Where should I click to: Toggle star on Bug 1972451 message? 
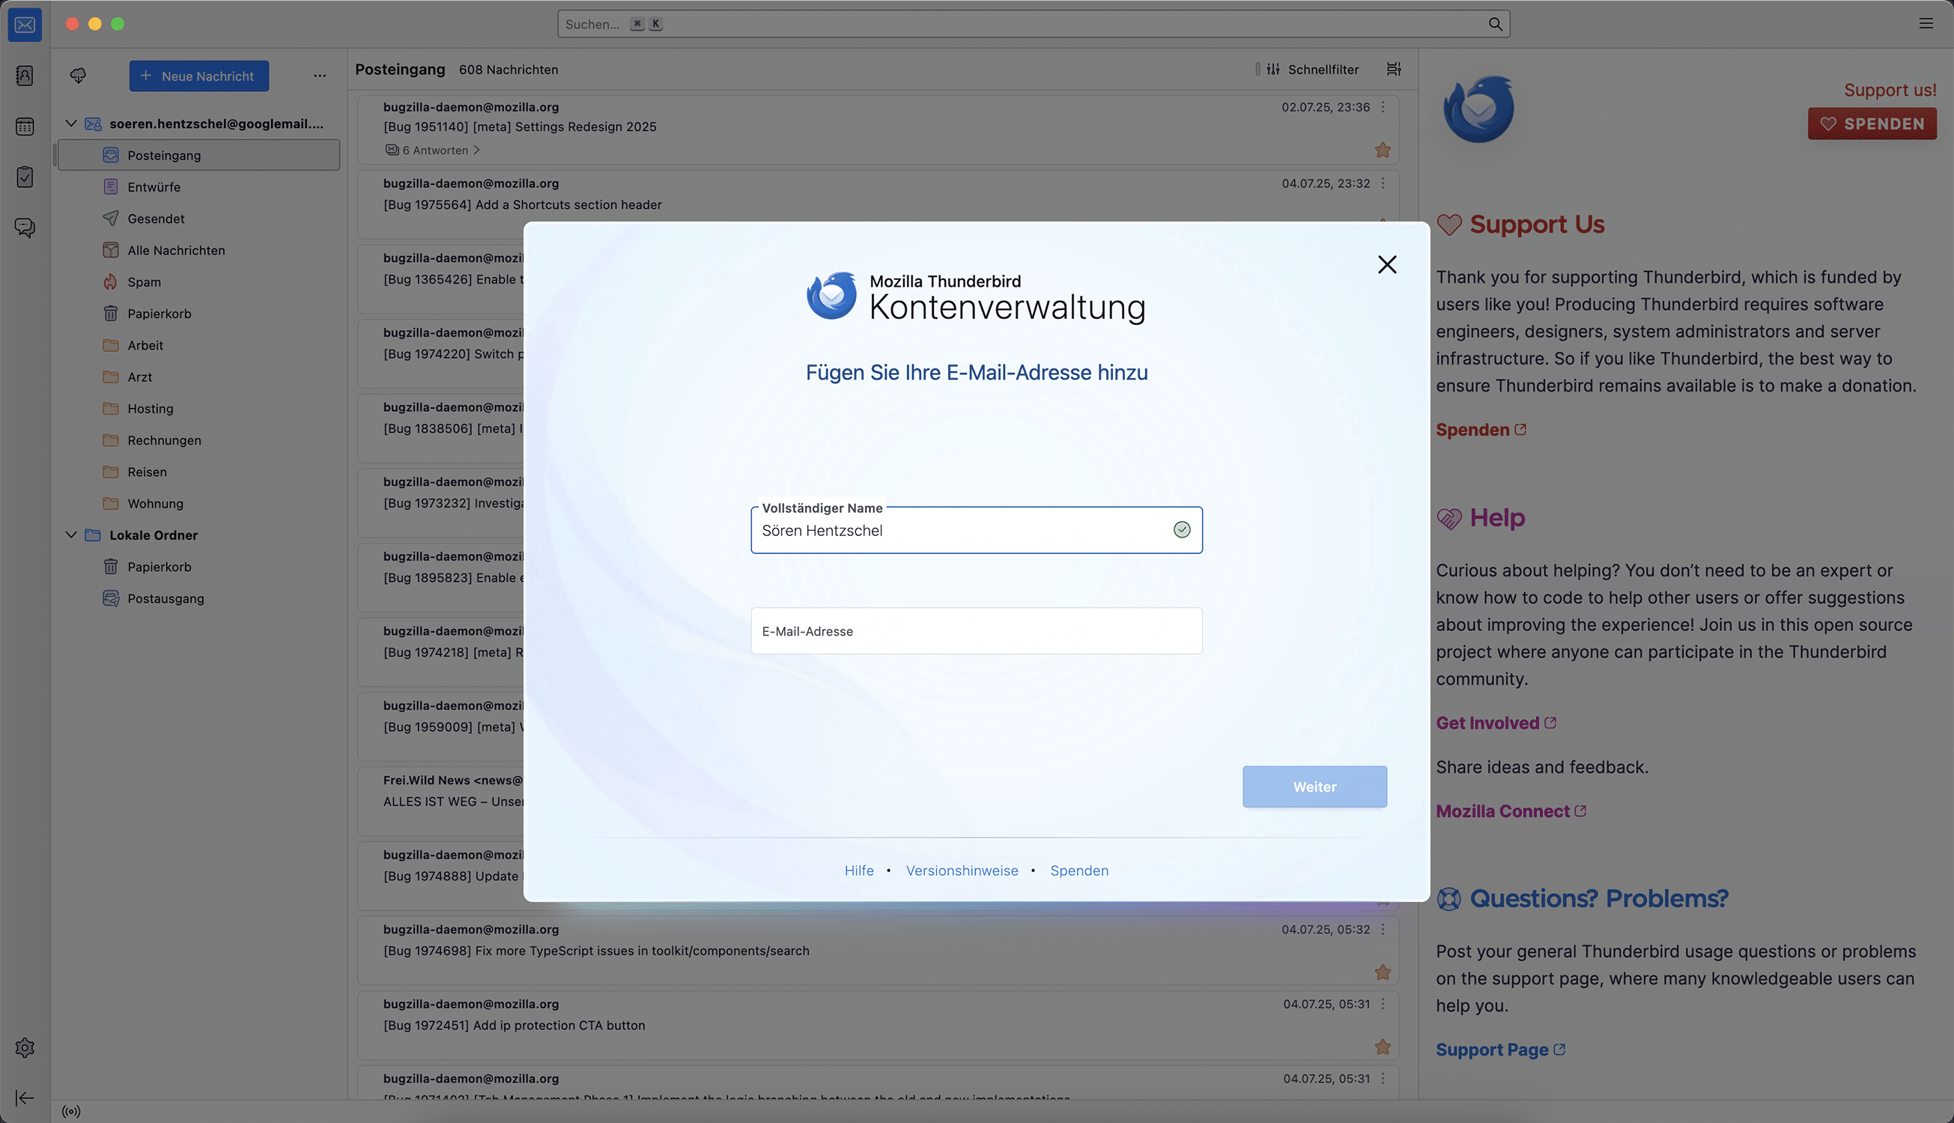coord(1383,1047)
